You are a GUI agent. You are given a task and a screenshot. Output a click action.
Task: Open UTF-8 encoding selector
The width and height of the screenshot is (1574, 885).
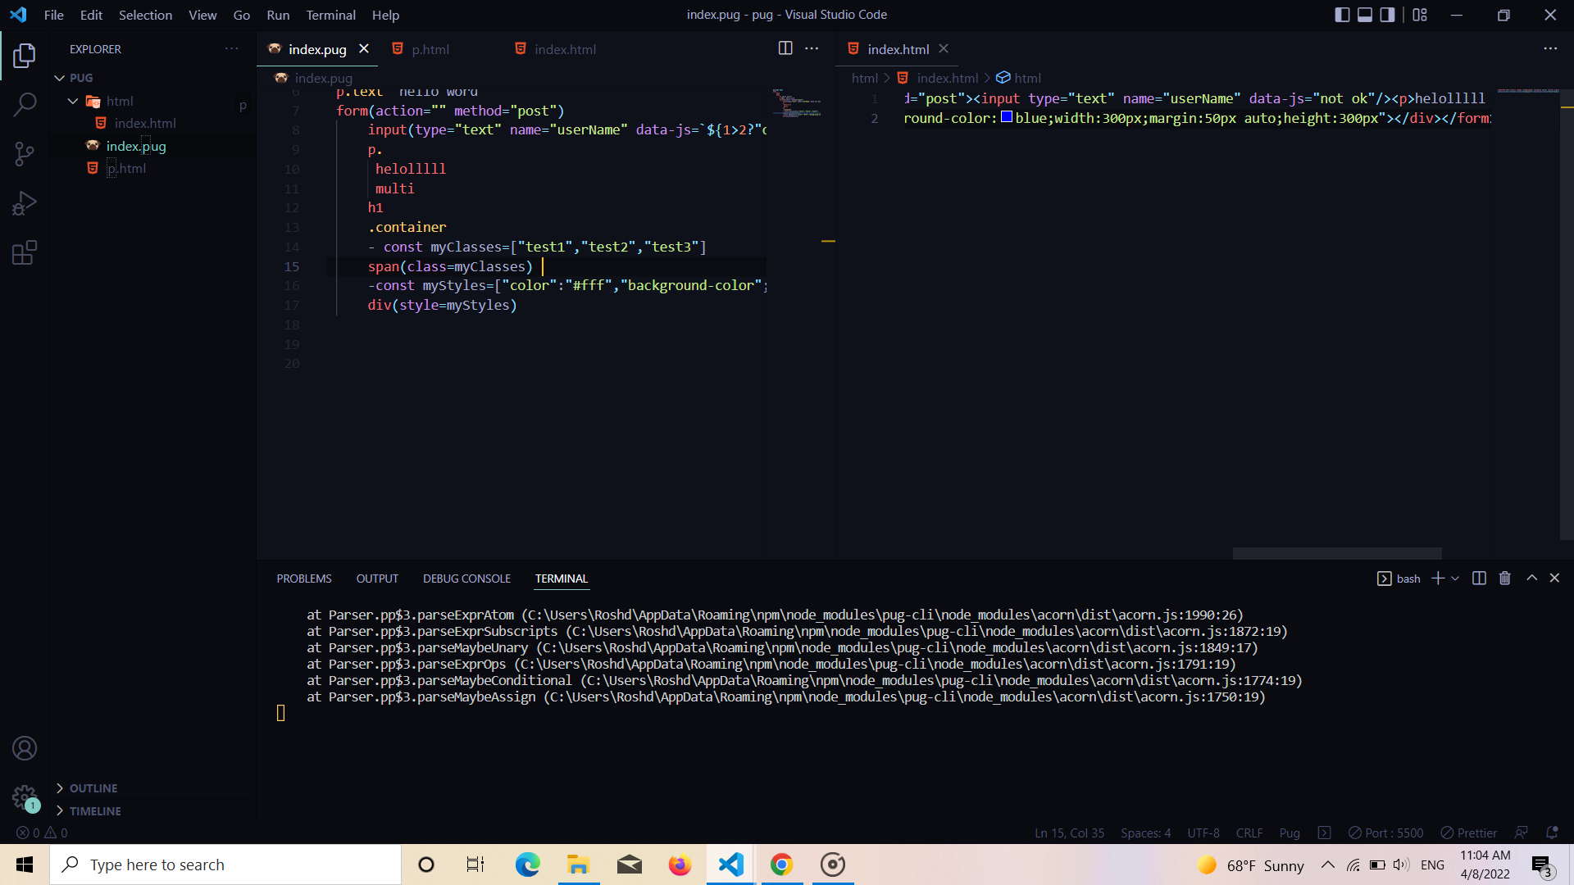(x=1203, y=833)
